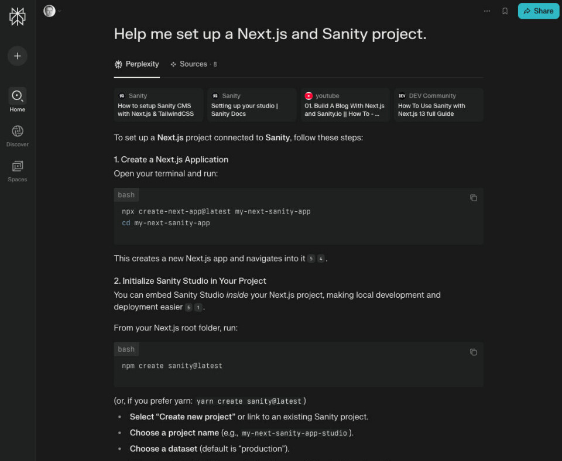Copy the npm create sanity code block

point(474,352)
